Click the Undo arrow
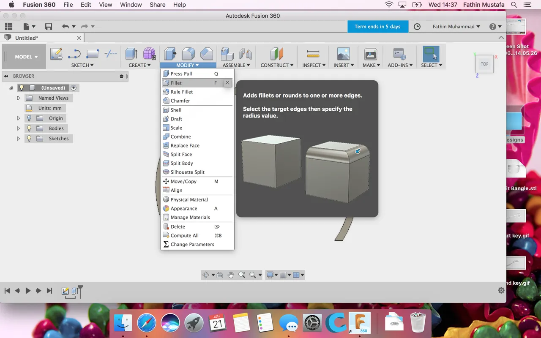 point(65,27)
